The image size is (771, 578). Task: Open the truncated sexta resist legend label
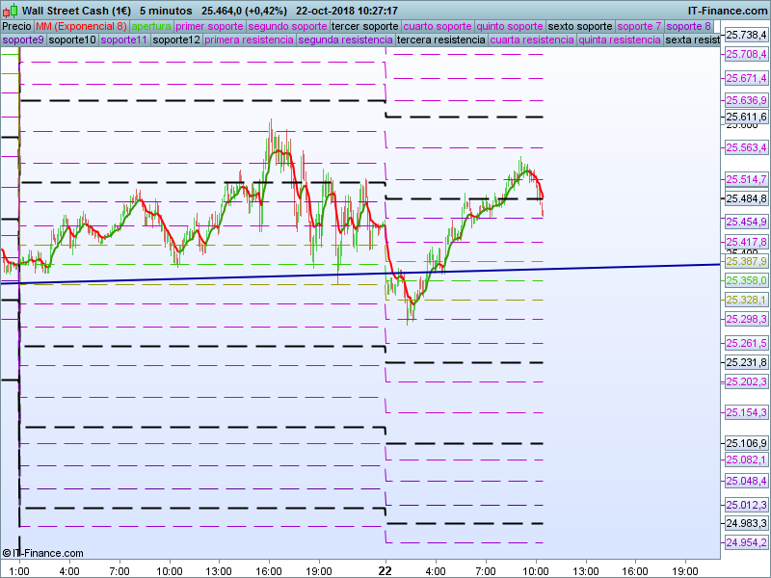click(x=692, y=39)
